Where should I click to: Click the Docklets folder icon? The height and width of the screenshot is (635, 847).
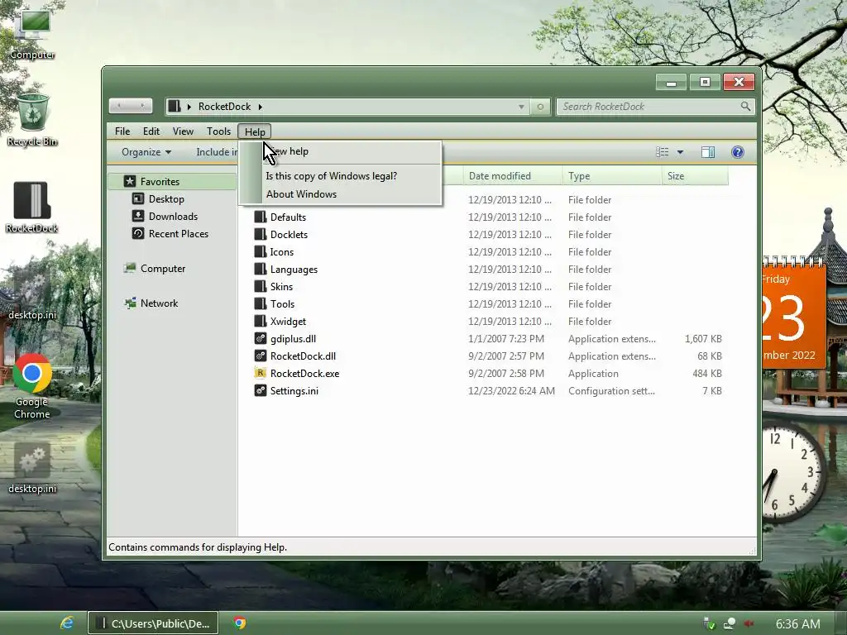point(261,234)
